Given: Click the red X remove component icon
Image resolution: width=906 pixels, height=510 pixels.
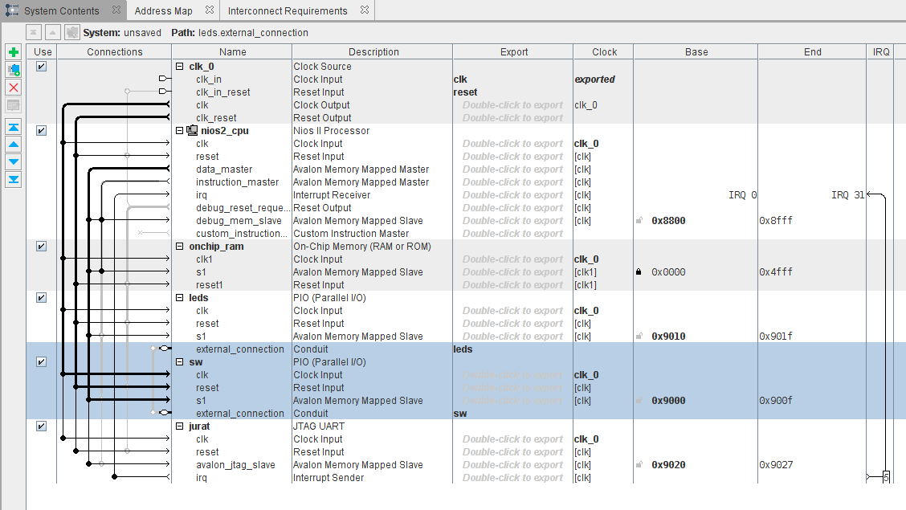Looking at the screenshot, I should 14,88.
